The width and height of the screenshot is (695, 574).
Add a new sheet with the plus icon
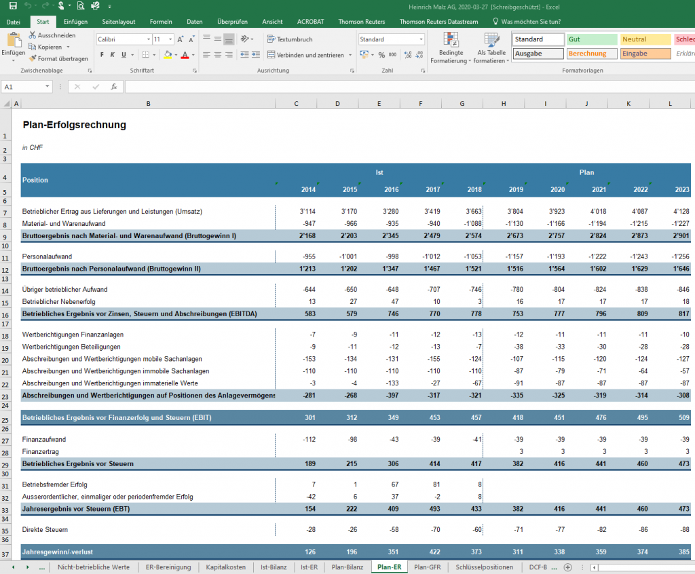coord(567,567)
